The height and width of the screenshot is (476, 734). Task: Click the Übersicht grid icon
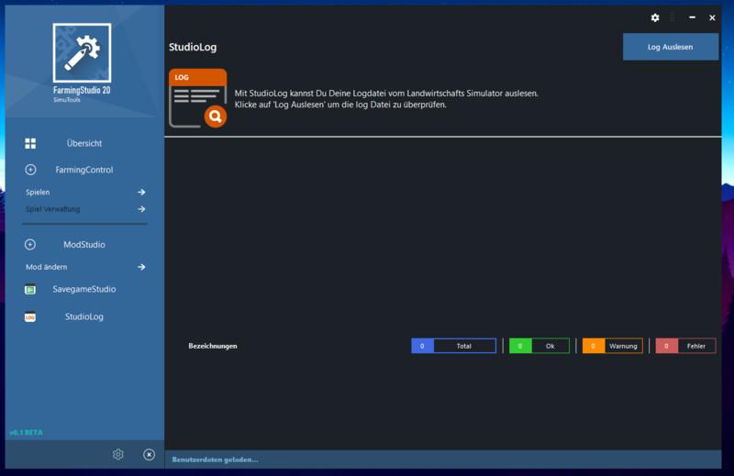point(30,144)
